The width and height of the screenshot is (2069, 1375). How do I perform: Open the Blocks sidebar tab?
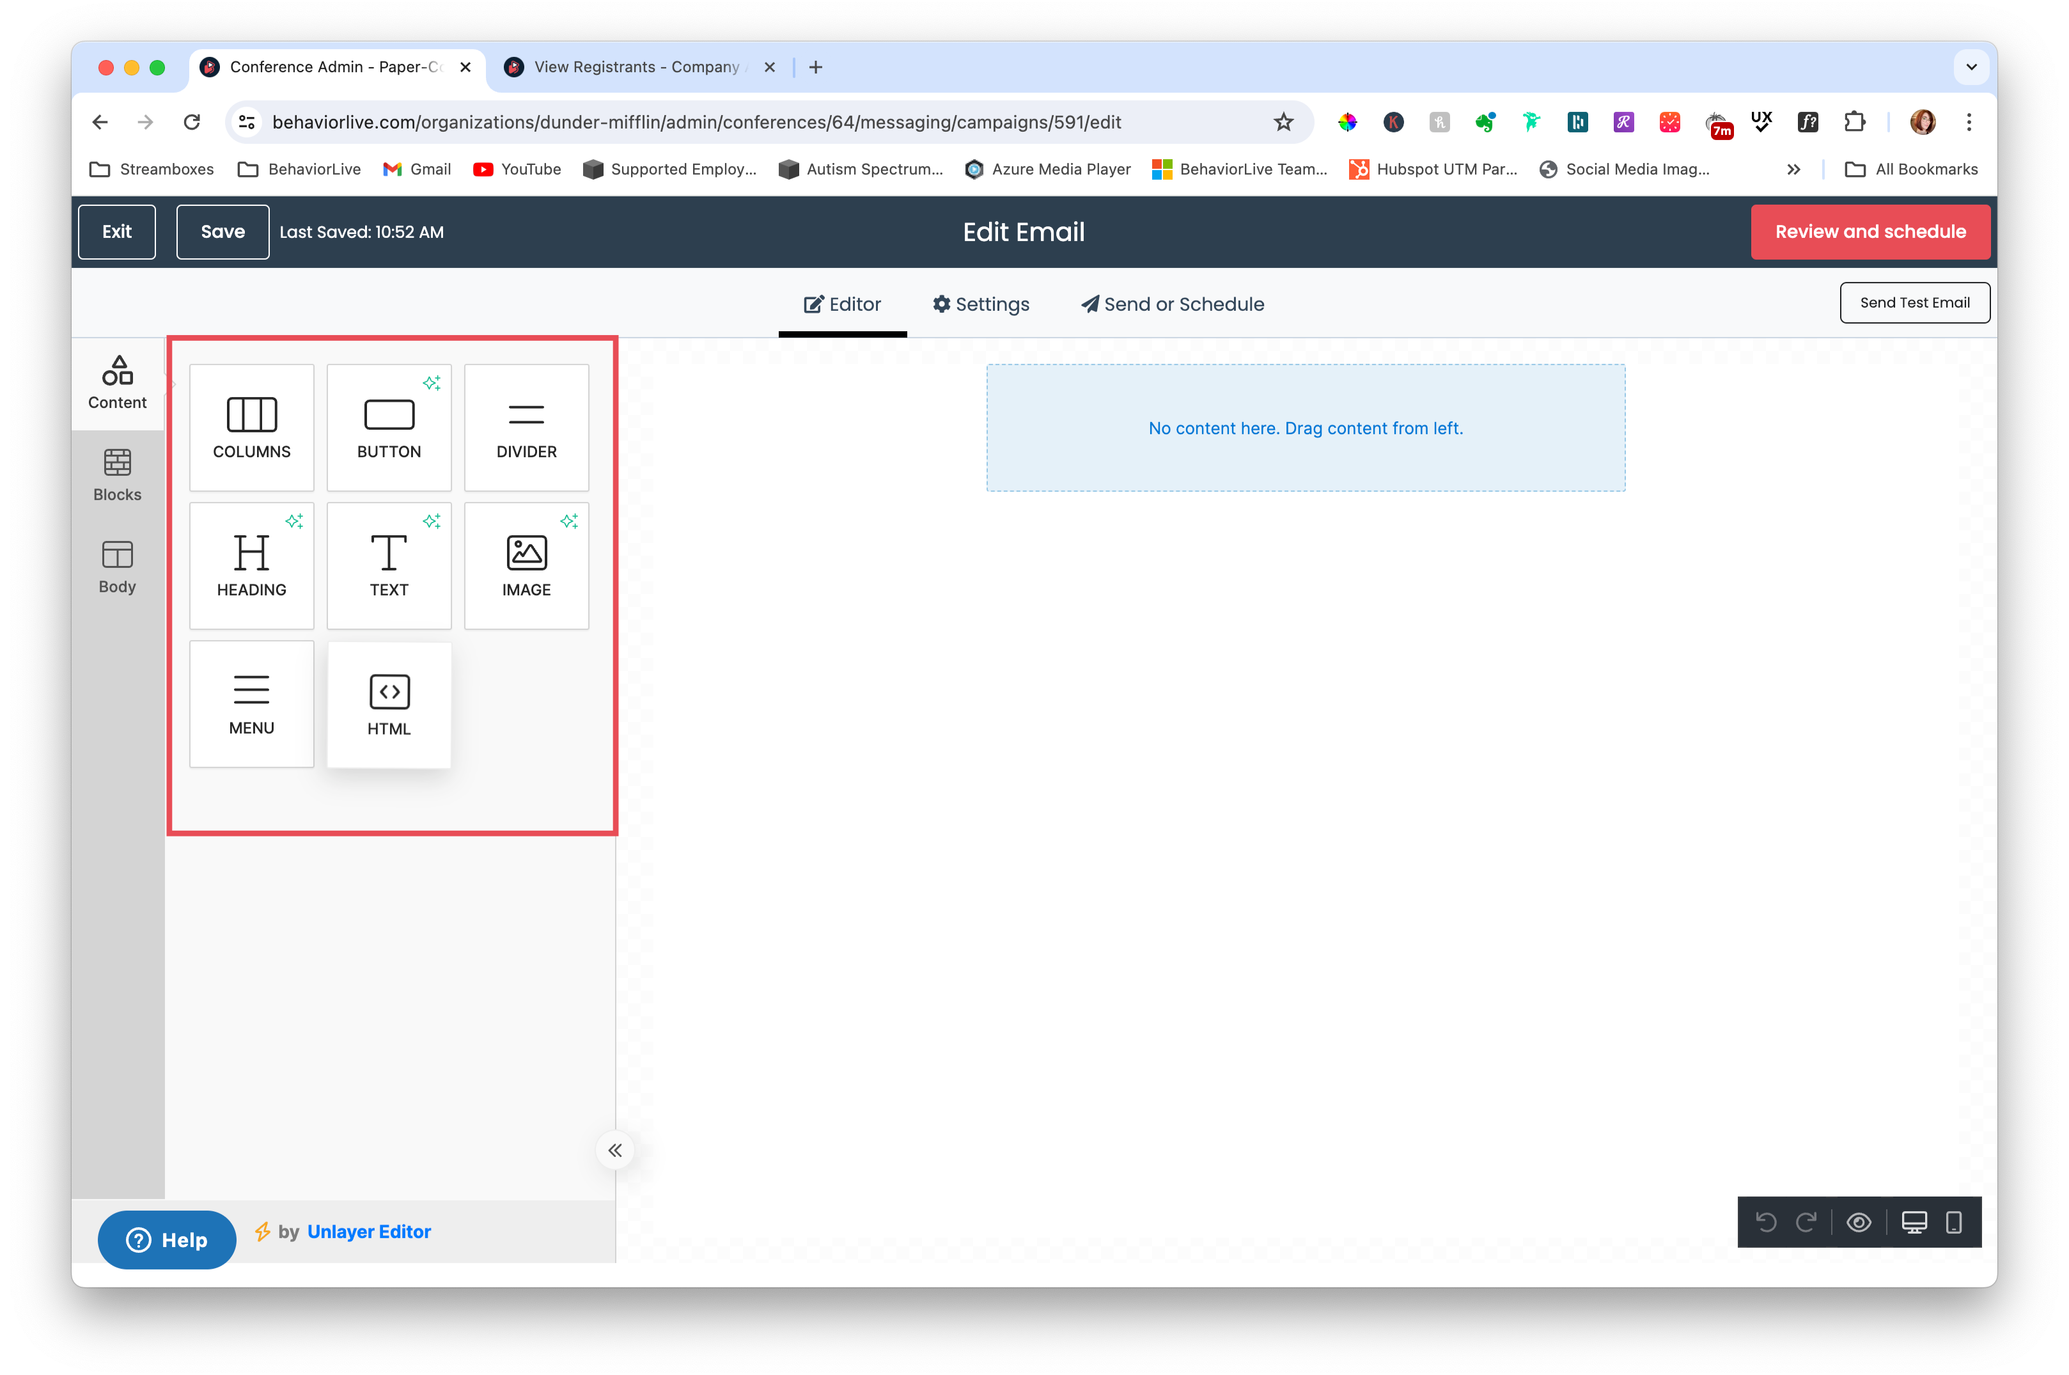[118, 475]
